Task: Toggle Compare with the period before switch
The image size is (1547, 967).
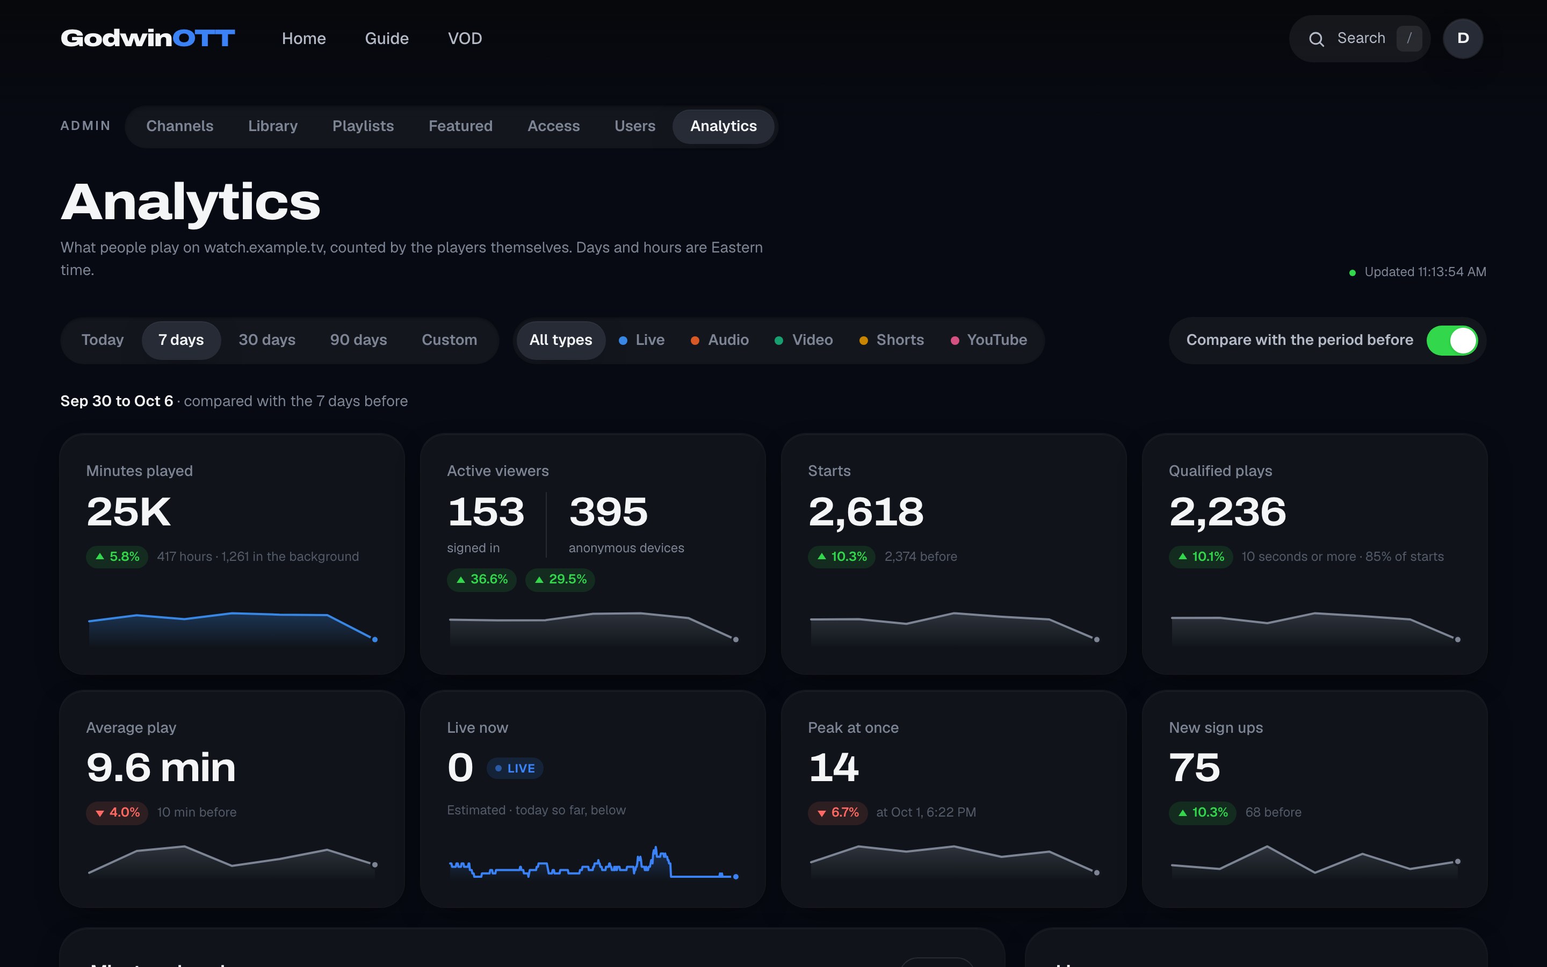Action: [1452, 340]
